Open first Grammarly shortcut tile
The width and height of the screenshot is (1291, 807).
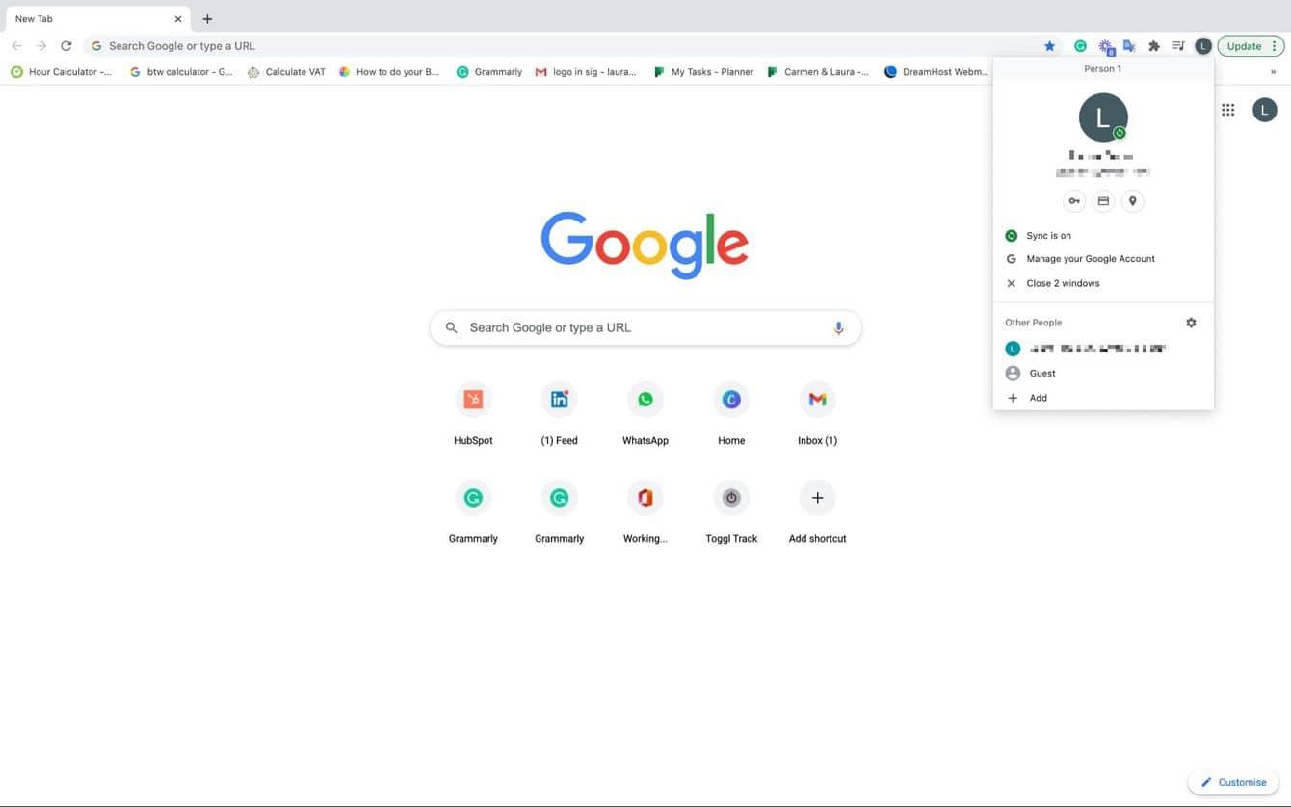(x=473, y=512)
